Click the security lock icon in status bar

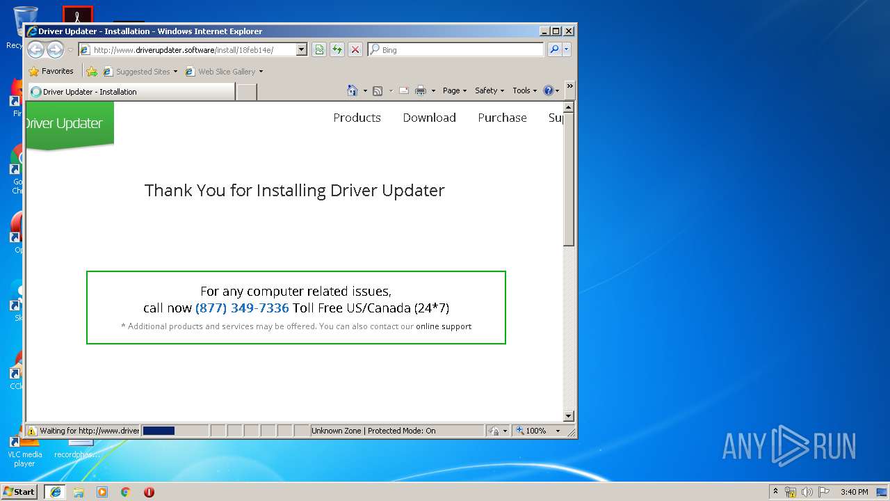tap(494, 431)
